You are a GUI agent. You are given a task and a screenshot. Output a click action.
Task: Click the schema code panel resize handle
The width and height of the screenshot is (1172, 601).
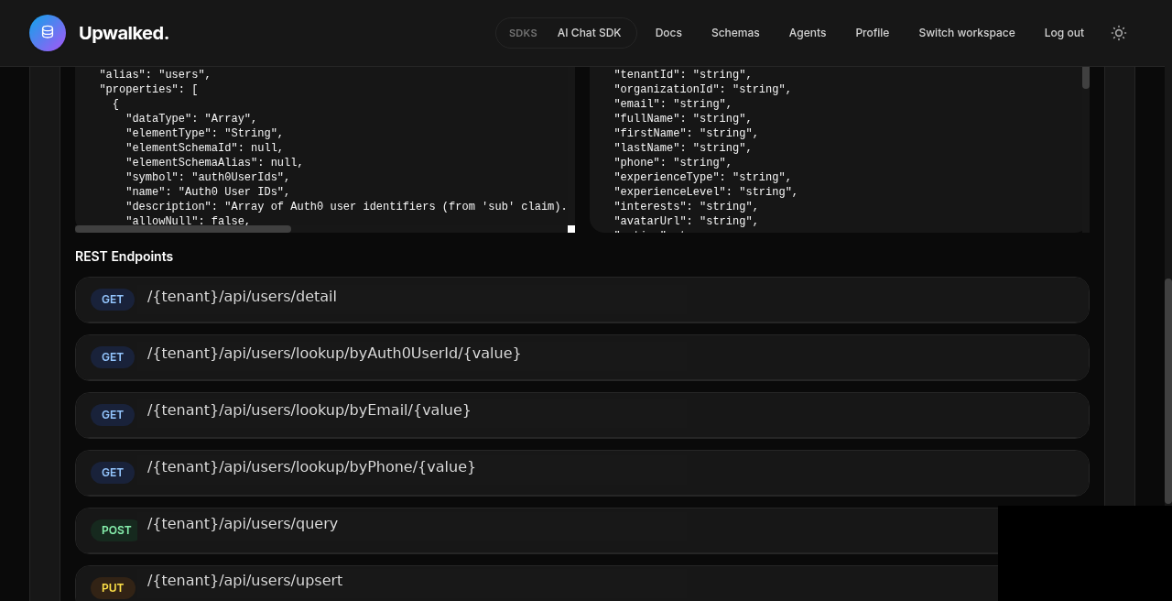click(x=571, y=229)
